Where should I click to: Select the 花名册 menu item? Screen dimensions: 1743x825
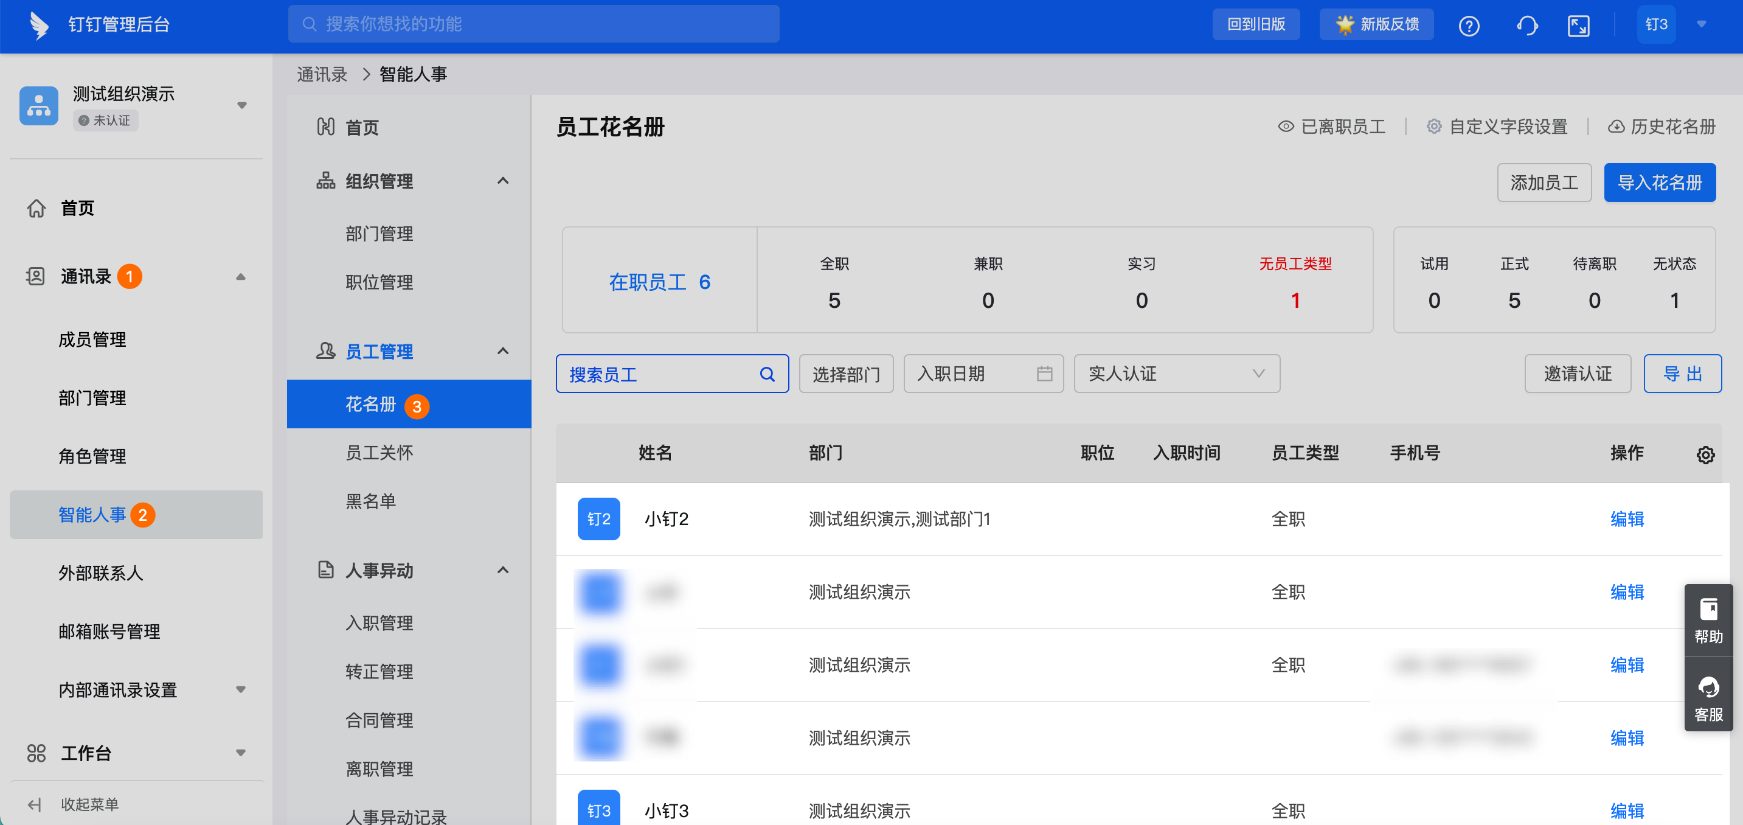(x=409, y=404)
